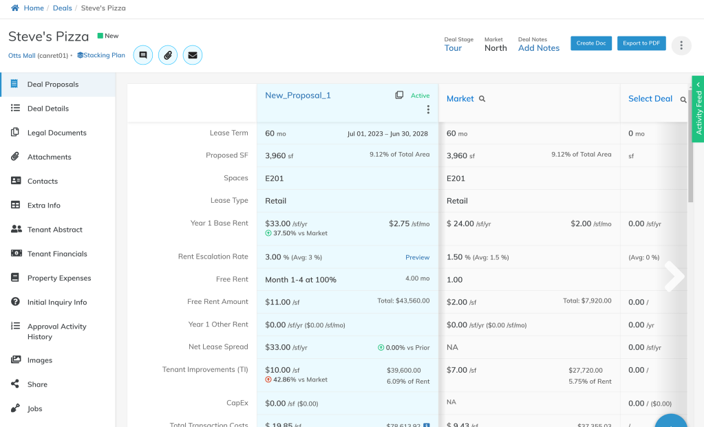Click the Tenant Abstract people icon

(x=16, y=229)
